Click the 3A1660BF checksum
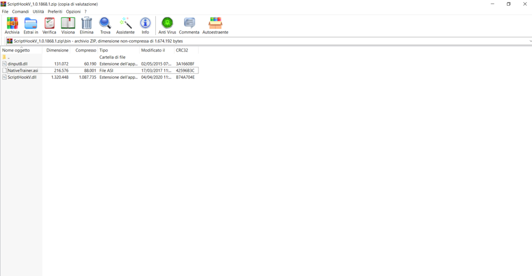Image resolution: width=532 pixels, height=276 pixels. click(185, 64)
